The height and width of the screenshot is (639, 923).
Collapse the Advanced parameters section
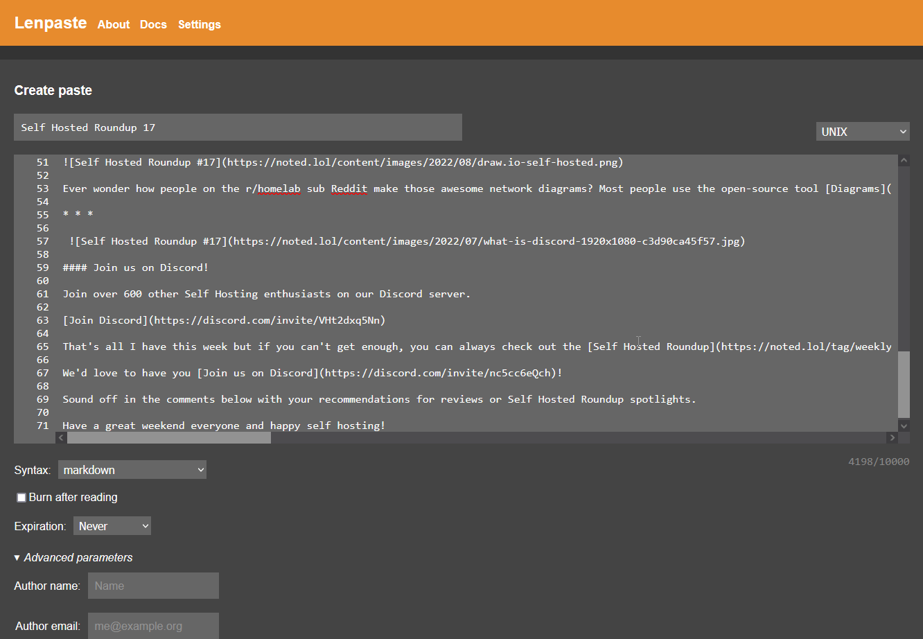(73, 557)
